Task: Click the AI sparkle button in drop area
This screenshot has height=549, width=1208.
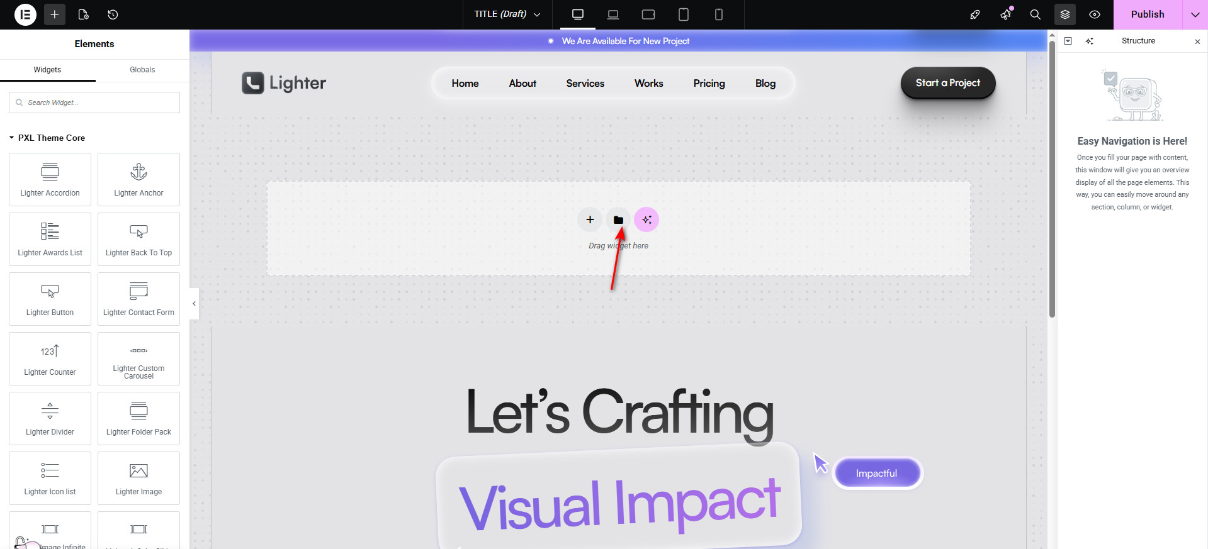Action: coord(646,219)
